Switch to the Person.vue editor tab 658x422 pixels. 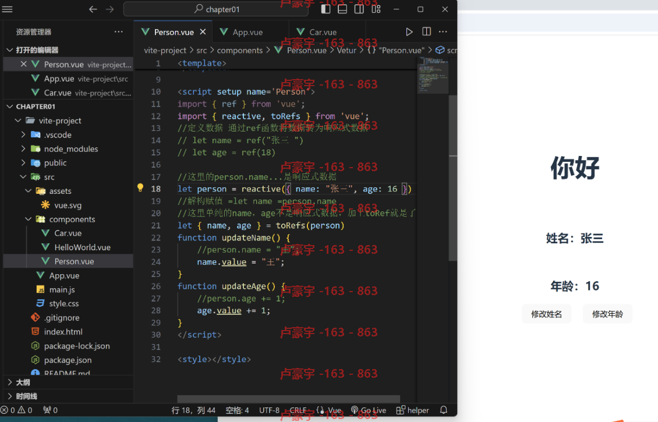pyautogui.click(x=173, y=32)
